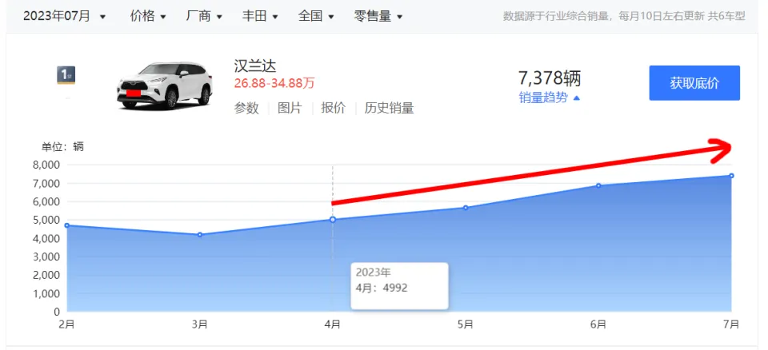Open the 厂商 filter dropdown
The width and height of the screenshot is (768, 350).
tap(204, 16)
